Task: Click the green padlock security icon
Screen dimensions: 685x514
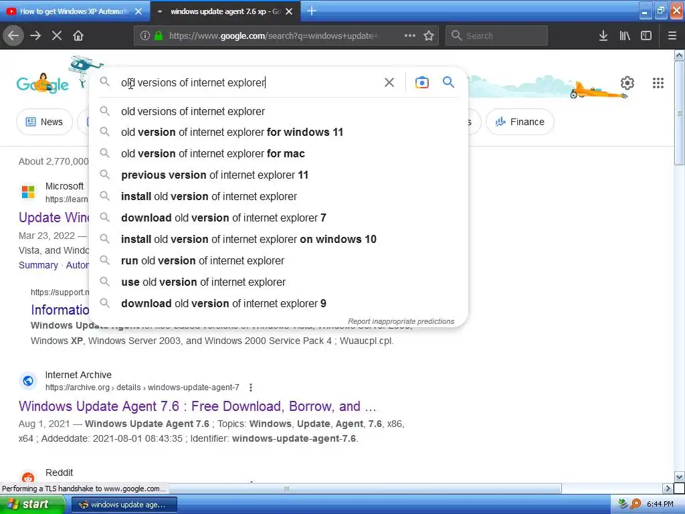Action: click(159, 35)
